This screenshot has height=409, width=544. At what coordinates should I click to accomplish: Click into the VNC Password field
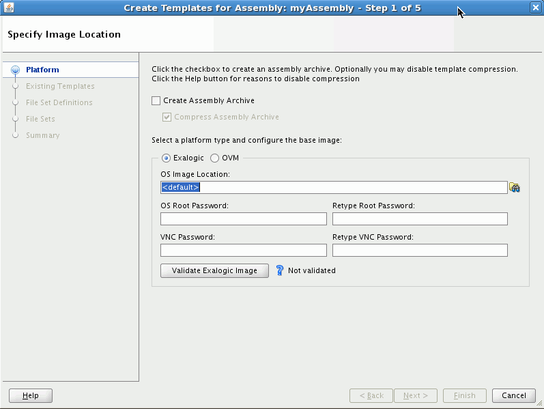tap(244, 251)
